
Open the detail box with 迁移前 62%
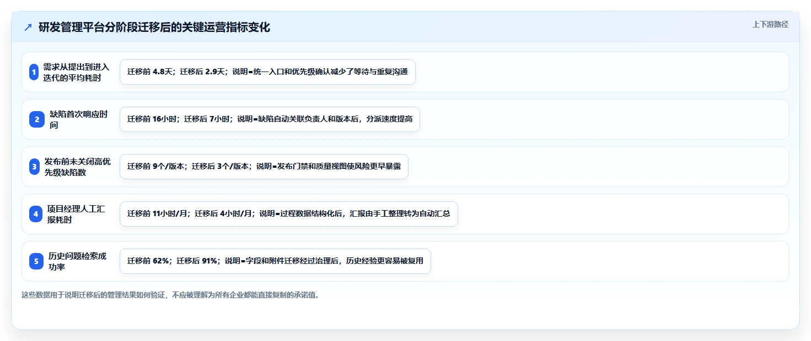coord(275,261)
